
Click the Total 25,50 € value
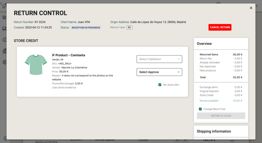[x=238, y=77]
